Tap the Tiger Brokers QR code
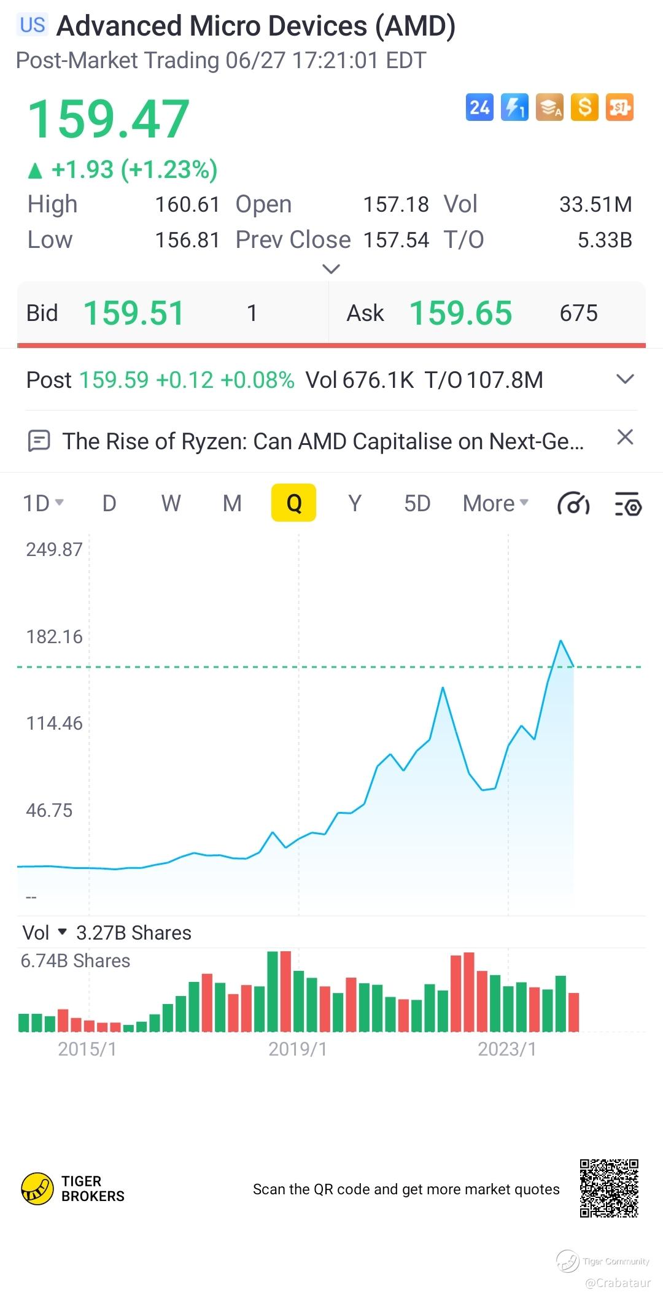 click(x=609, y=1189)
